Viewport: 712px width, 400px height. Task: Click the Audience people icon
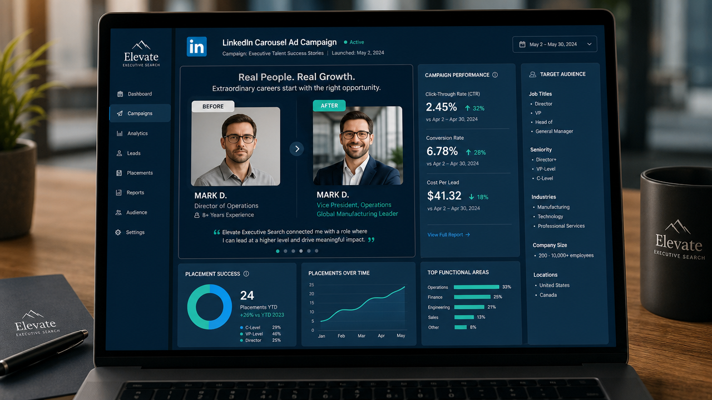[118, 212]
